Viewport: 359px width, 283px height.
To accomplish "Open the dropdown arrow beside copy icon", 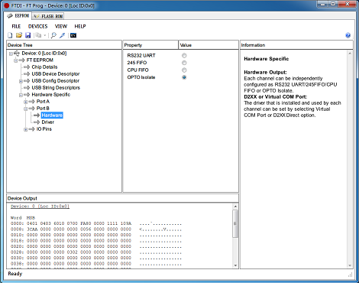I will pos(44,35).
